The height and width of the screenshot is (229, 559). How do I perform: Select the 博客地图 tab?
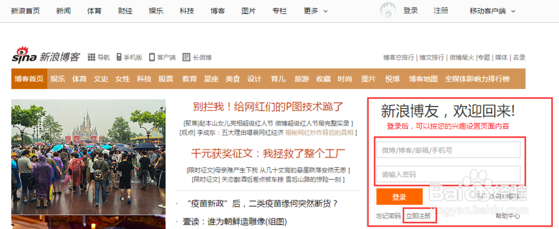(x=423, y=78)
